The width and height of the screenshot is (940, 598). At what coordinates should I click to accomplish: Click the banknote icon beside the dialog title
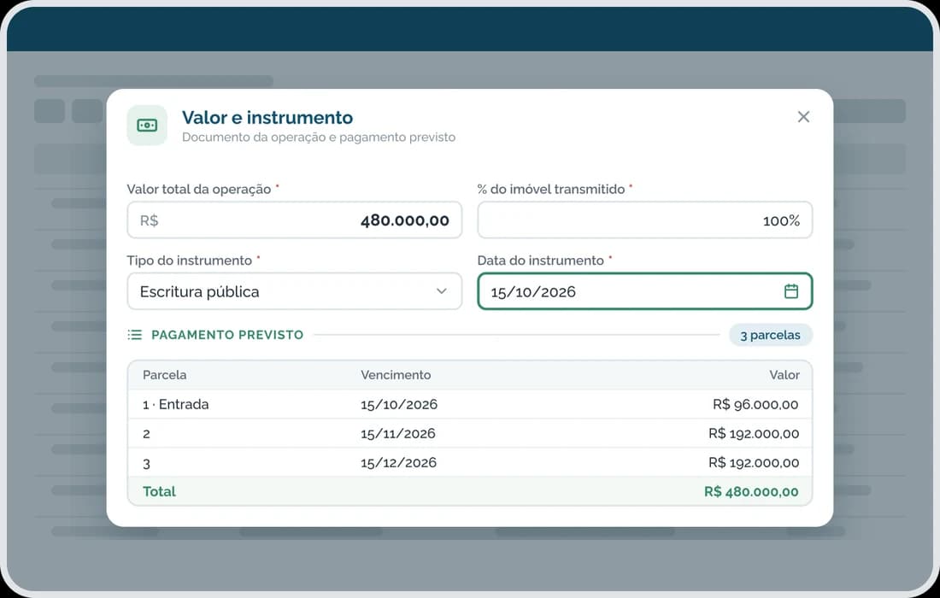(147, 126)
